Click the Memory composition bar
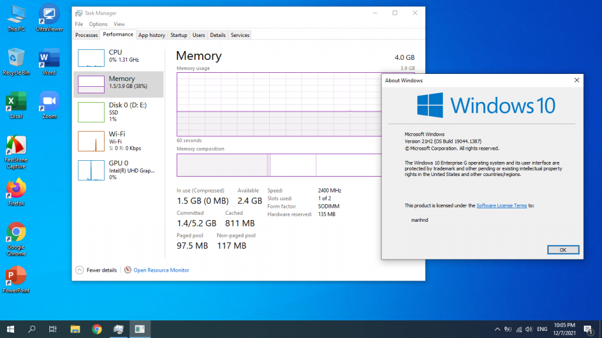The width and height of the screenshot is (602, 338). pyautogui.click(x=279, y=165)
